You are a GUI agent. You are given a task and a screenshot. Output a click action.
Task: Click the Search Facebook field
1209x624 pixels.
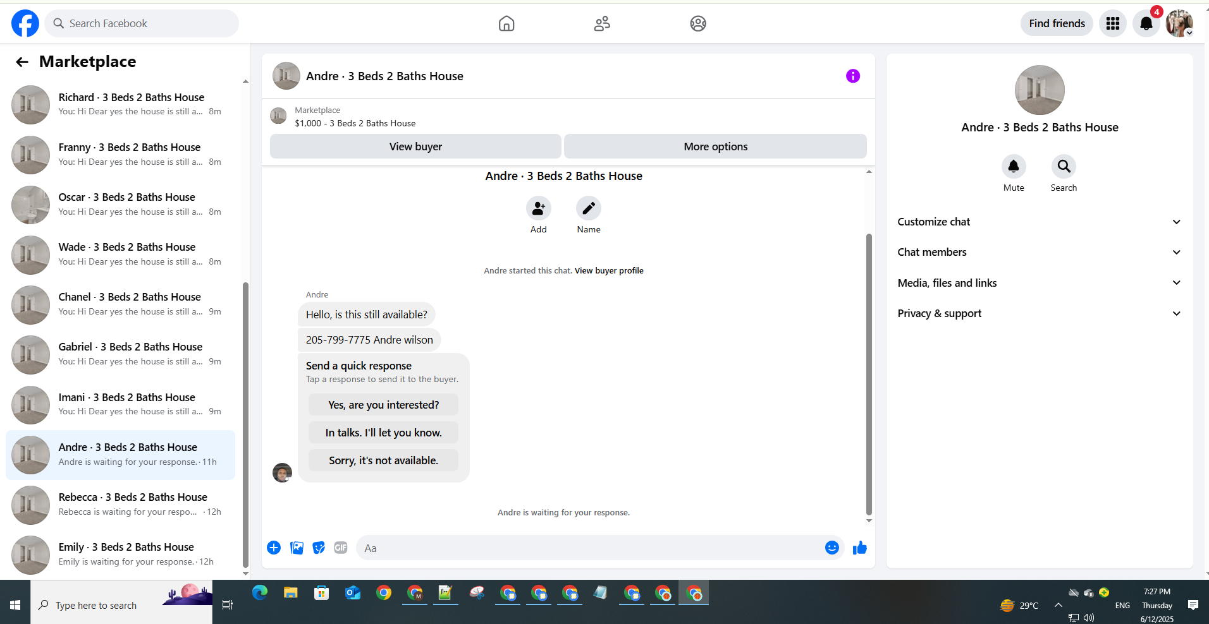tap(142, 23)
